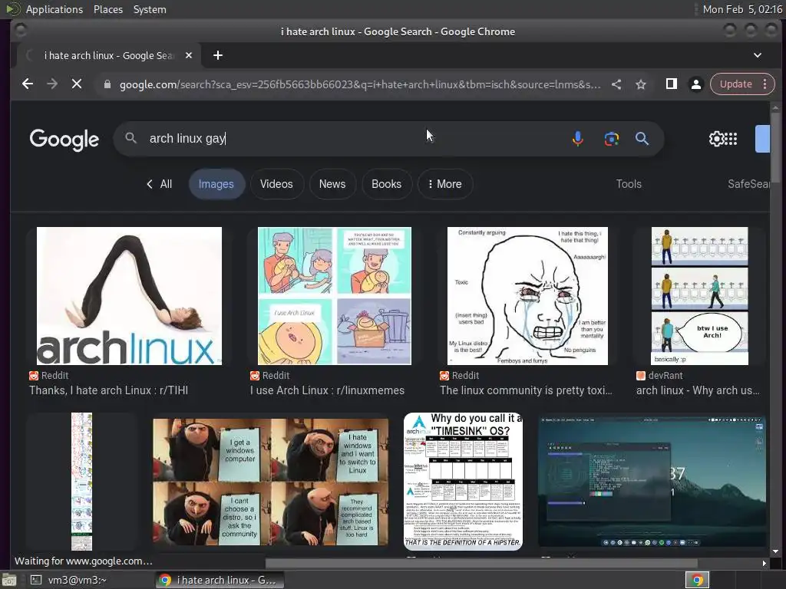The image size is (786, 589).
Task: Open the Tools options
Action: tap(629, 184)
